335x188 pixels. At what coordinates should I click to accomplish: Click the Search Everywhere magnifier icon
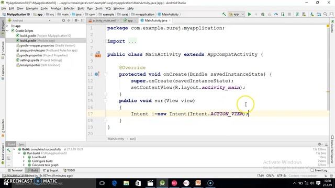(326, 14)
